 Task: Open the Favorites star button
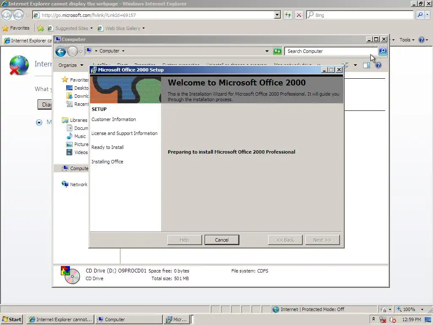click(16, 28)
